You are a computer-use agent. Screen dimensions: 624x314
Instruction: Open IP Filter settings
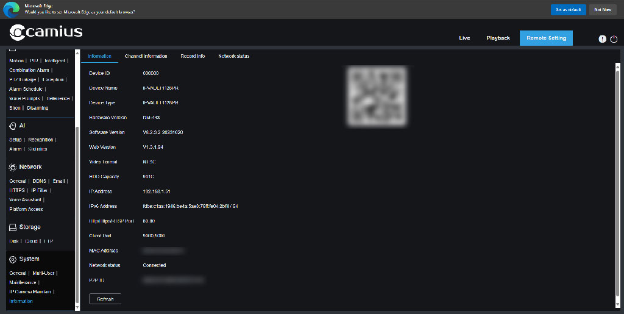[x=40, y=191]
